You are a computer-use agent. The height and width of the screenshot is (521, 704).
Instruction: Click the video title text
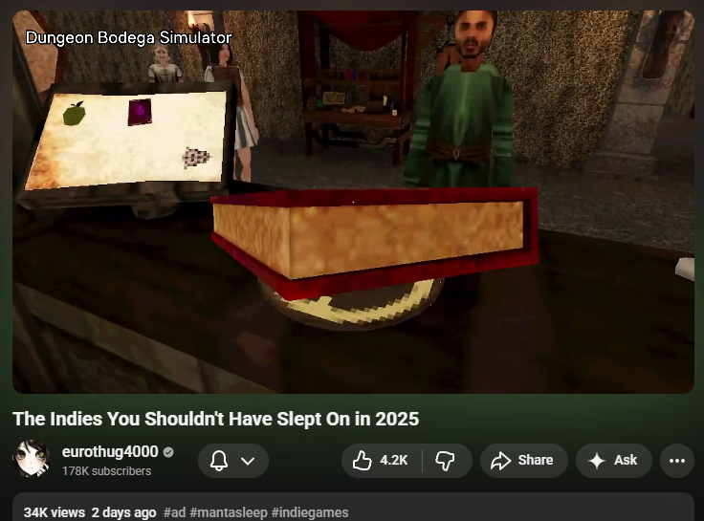215,419
